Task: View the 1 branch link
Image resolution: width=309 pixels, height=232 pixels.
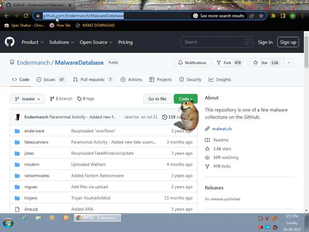Action: pos(61,99)
